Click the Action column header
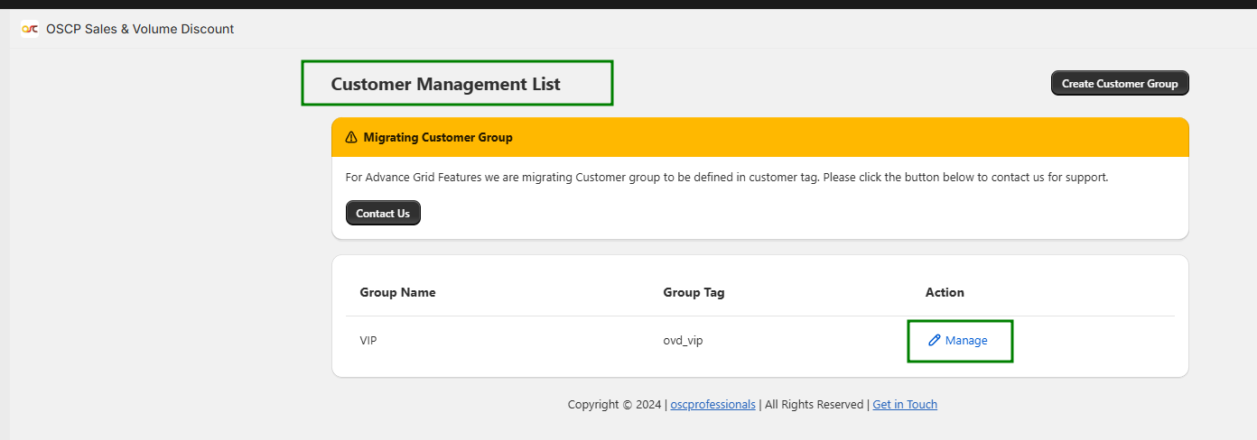Viewport: 1257px width, 440px height. 945,292
